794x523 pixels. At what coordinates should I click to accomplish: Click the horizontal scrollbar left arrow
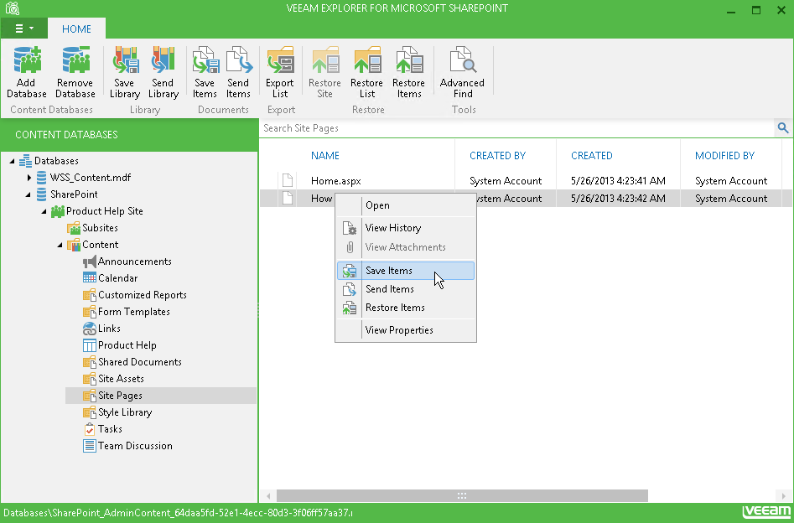(268, 495)
